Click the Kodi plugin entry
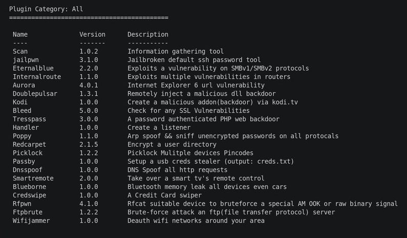 [x=20, y=102]
